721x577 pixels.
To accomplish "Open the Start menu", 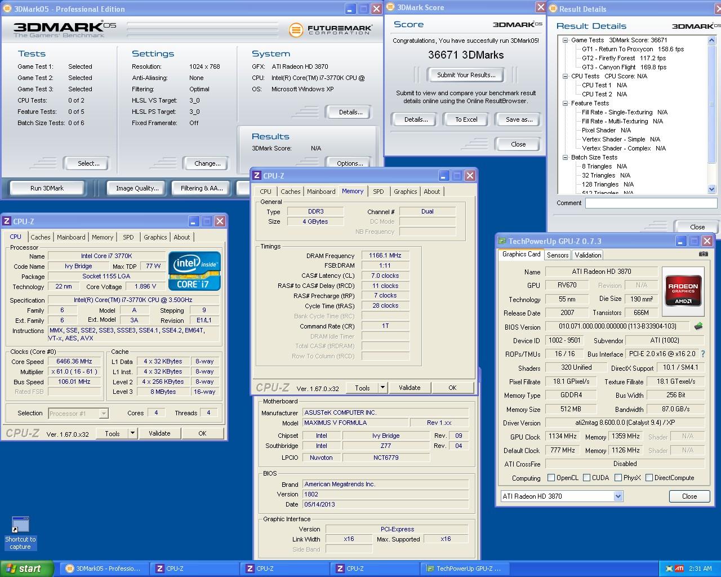I will click(x=27, y=569).
